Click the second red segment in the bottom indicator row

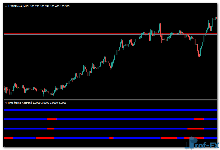point(45,138)
